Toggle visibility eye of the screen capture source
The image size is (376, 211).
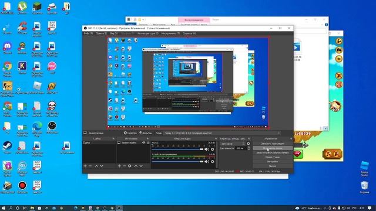click(143, 143)
